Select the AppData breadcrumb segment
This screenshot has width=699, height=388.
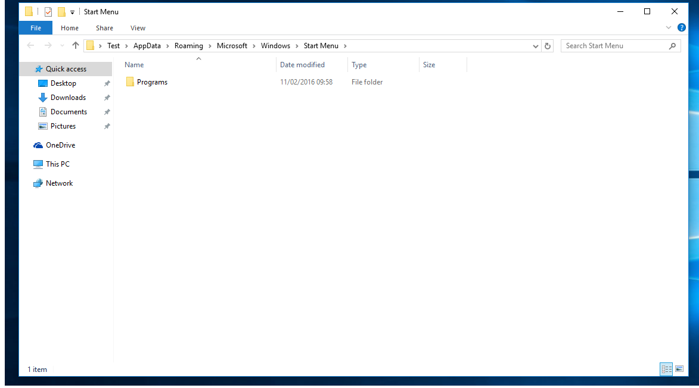click(x=147, y=46)
